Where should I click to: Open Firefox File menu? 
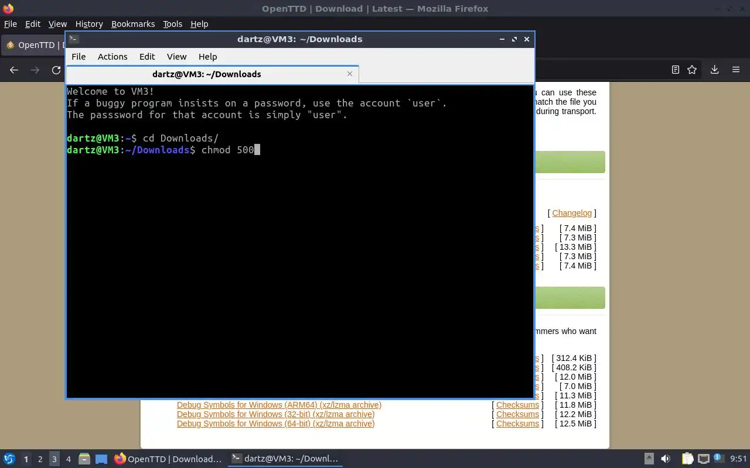coord(11,24)
